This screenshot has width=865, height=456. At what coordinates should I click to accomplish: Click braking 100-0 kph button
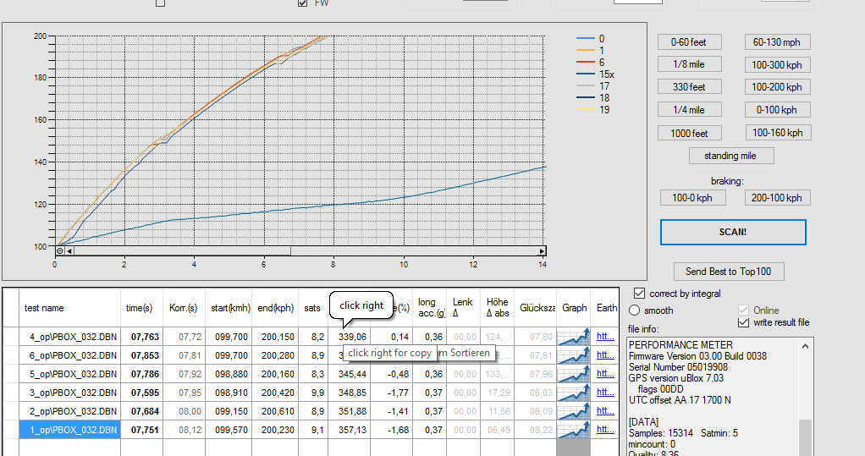pos(692,197)
